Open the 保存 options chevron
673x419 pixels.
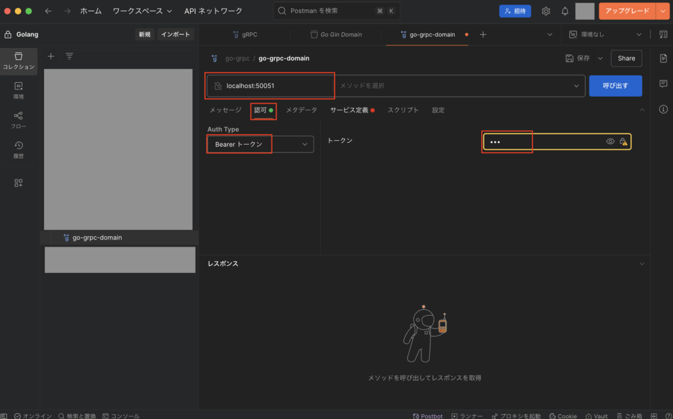coord(600,59)
